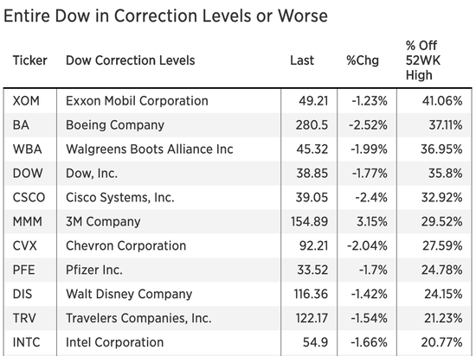The width and height of the screenshot is (476, 356).
Task: Click the INTC ticker symbol
Action: 27,342
